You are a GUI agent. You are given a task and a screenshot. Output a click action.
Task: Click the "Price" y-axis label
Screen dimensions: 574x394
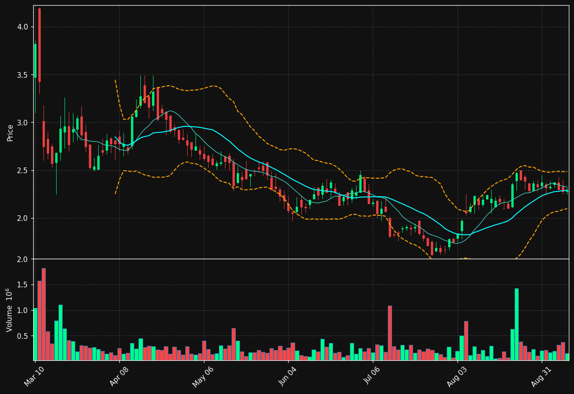click(10, 132)
